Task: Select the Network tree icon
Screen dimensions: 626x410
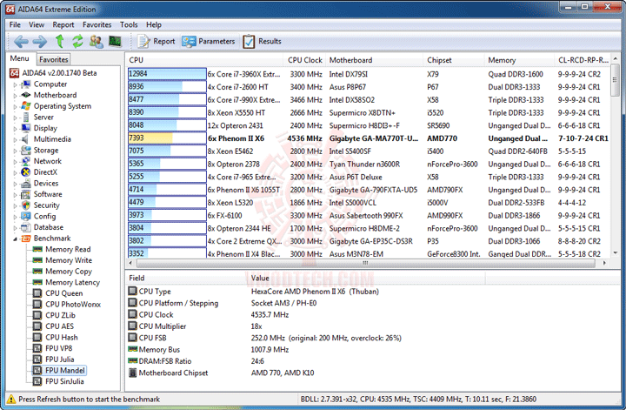Action: [26, 161]
